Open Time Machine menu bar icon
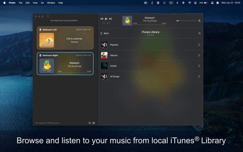This screenshot has width=243, height=152. pos(164,3)
